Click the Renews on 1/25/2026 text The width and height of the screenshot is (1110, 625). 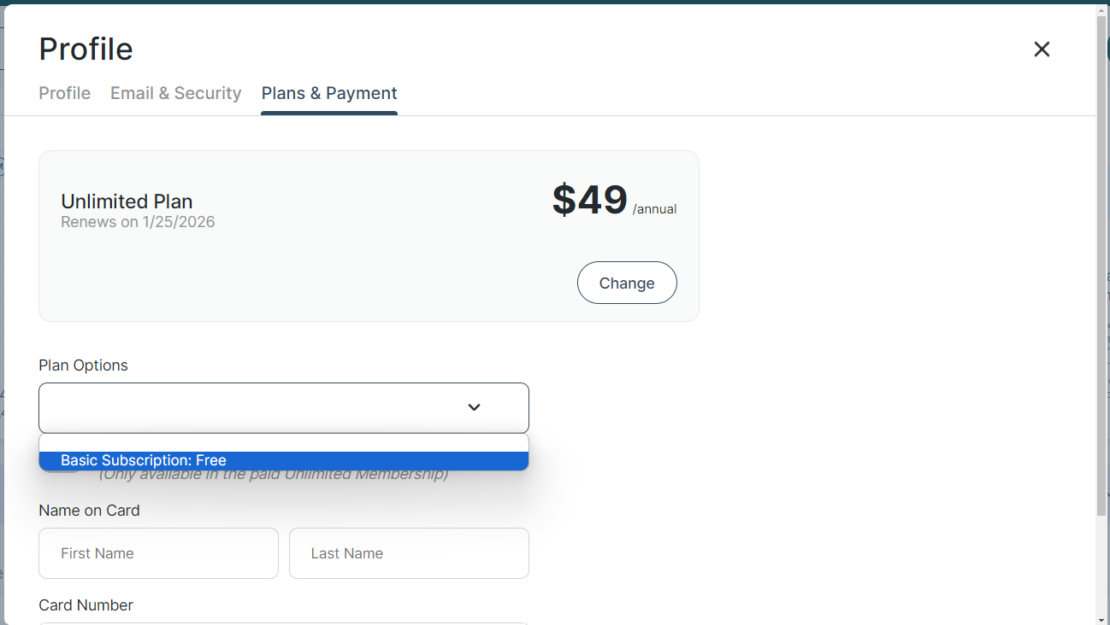click(x=138, y=222)
